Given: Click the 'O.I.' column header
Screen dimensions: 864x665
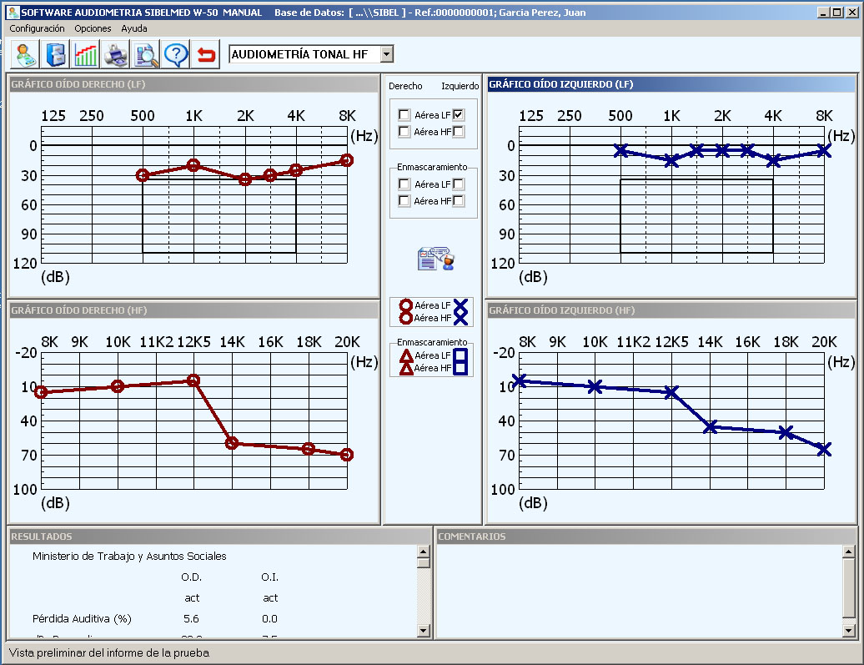Looking at the screenshot, I should (x=269, y=577).
